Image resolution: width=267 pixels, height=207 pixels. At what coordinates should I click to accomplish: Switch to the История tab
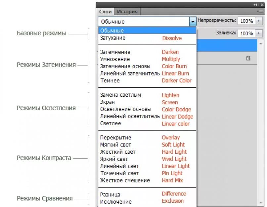pos(127,11)
